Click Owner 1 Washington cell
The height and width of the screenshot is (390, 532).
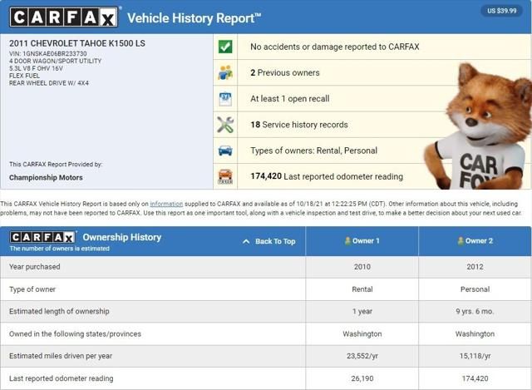[362, 334]
